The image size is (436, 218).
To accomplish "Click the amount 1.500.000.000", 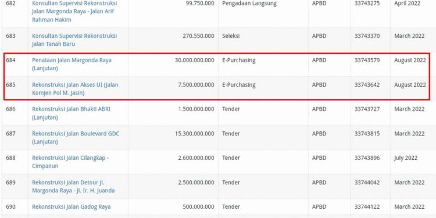I will [196, 109].
